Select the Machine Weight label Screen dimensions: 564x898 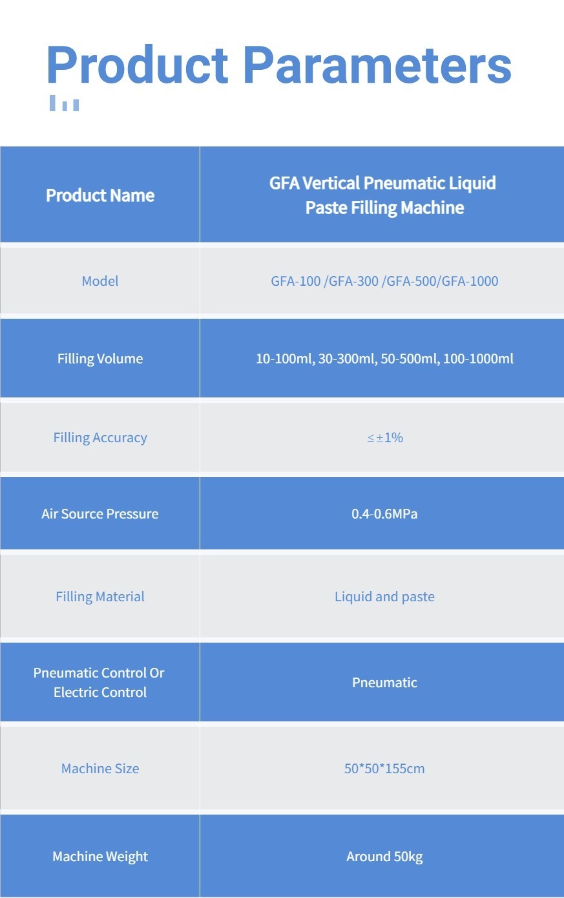coord(100,857)
